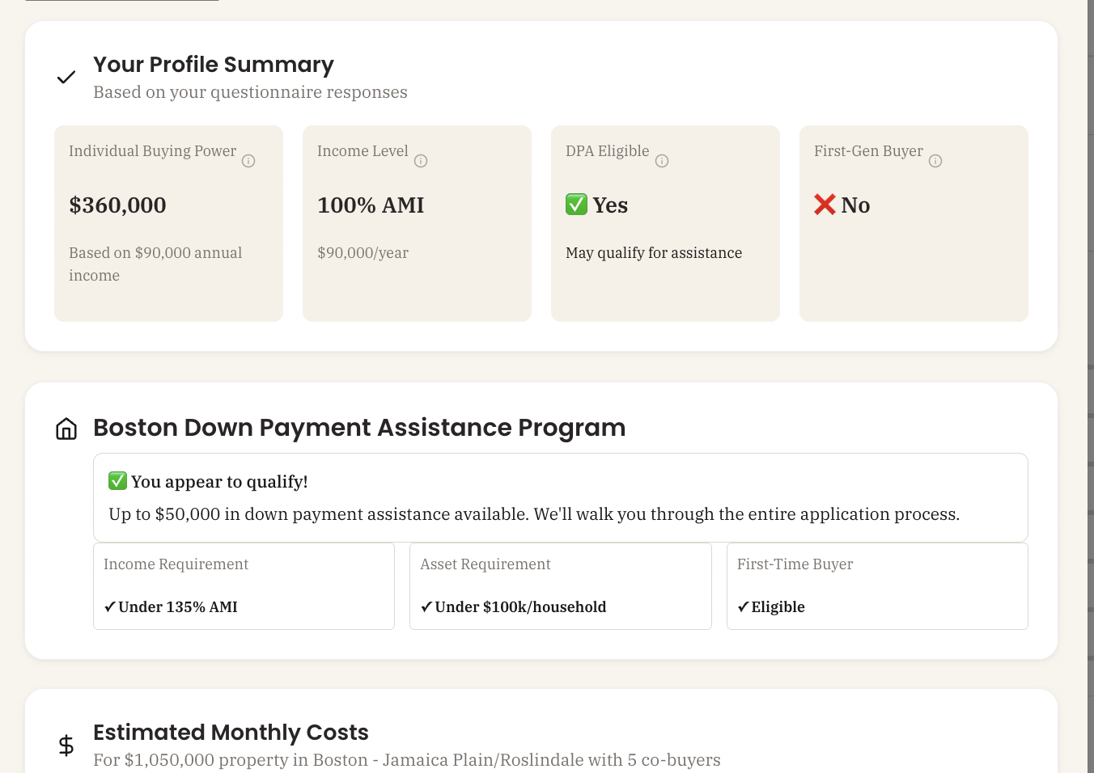Click the DPA Eligible info icon
Screen dimensions: 1094x773
pos(662,161)
